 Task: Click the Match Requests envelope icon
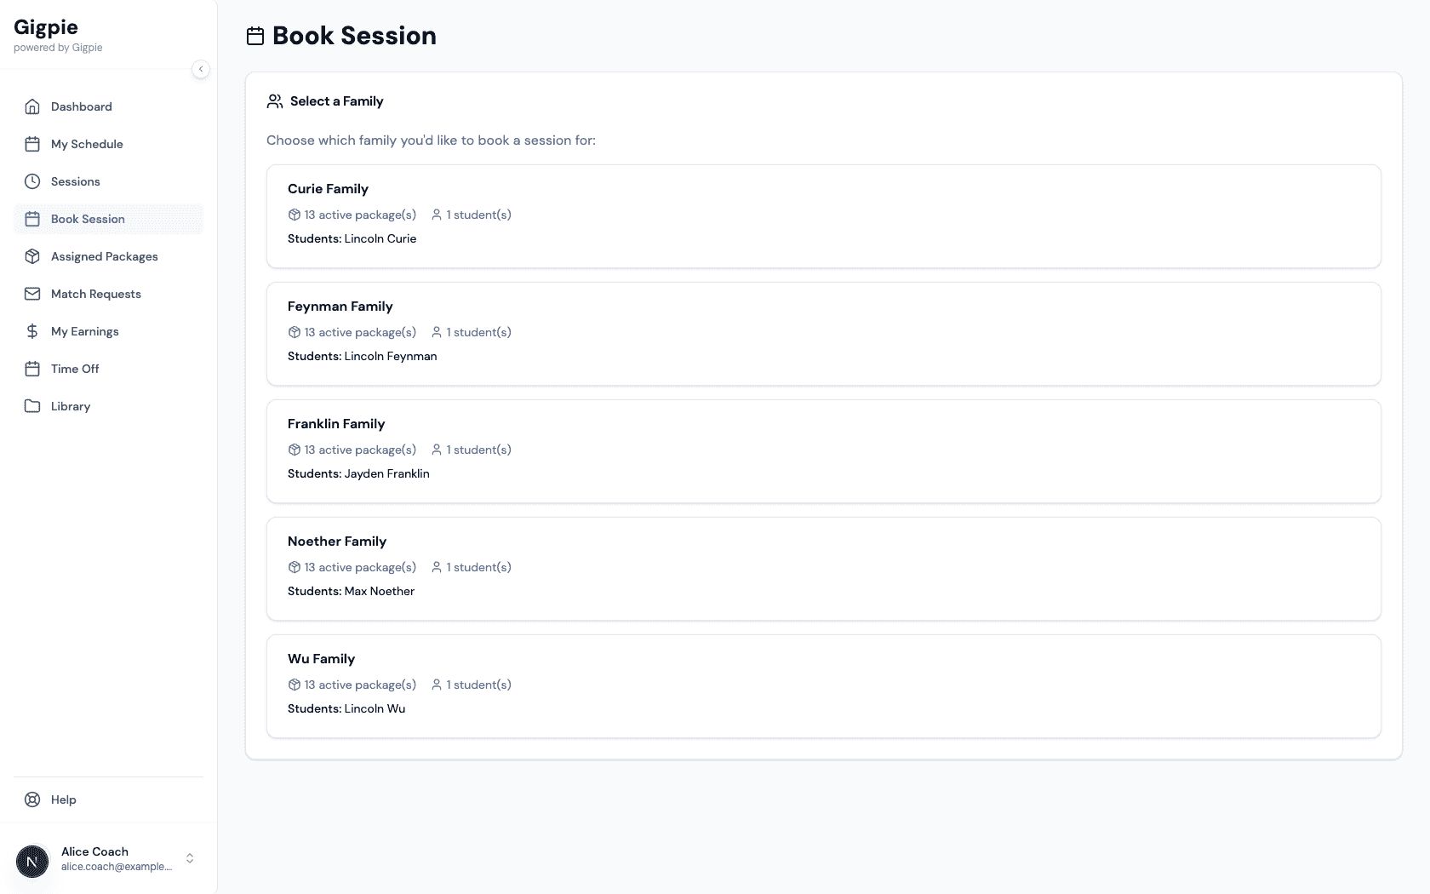32,294
